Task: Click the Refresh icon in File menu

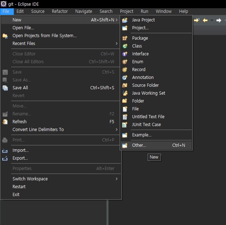Action: [5, 122]
